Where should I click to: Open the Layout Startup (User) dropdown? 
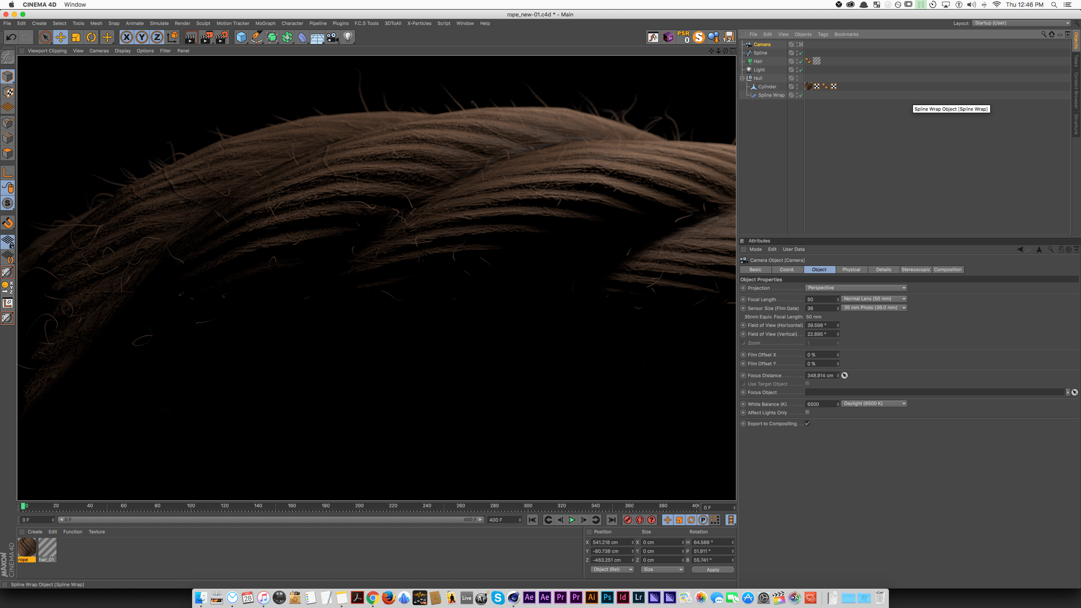(x=1021, y=23)
